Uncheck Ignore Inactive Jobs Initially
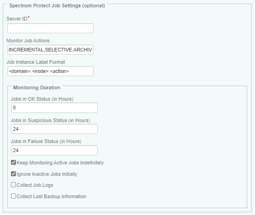This screenshot has width=255, height=215. coord(13,174)
